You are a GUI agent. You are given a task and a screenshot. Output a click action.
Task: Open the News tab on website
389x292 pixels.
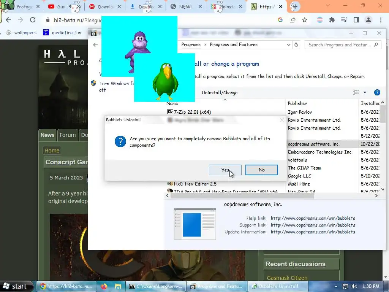[x=47, y=135]
